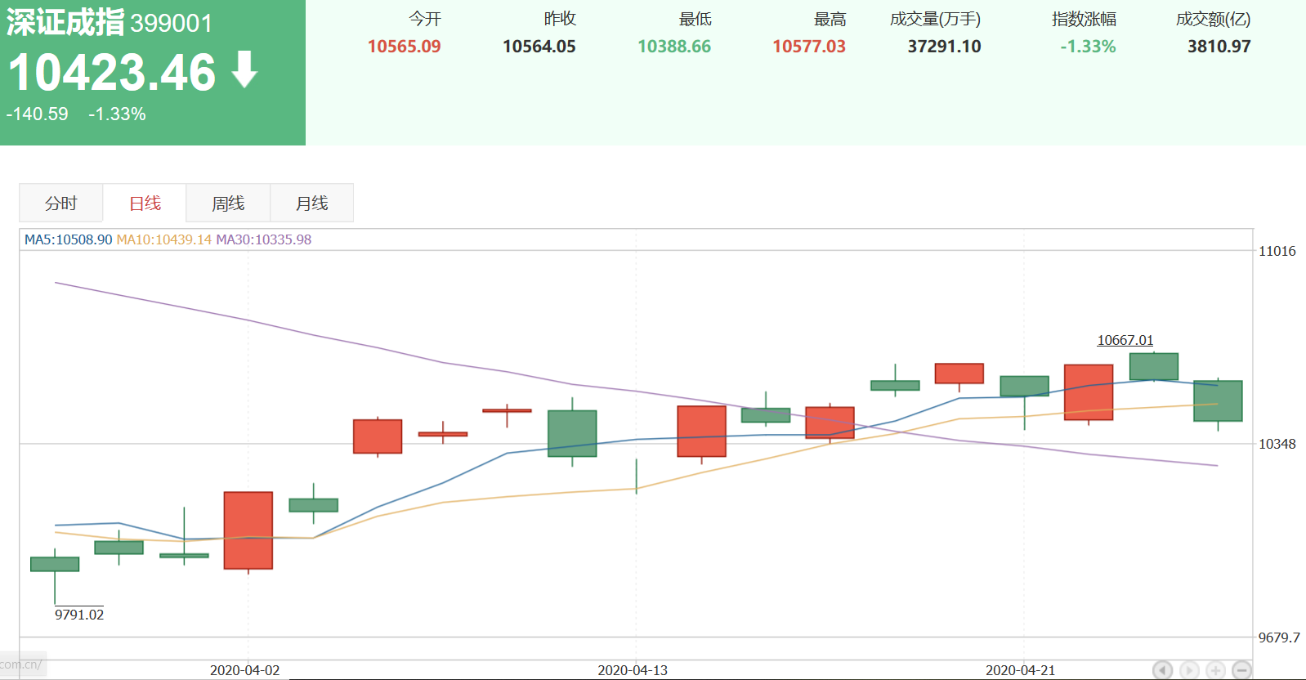The image size is (1306, 680).
Task: Show the 月线 monthly chart tab
Action: [311, 204]
